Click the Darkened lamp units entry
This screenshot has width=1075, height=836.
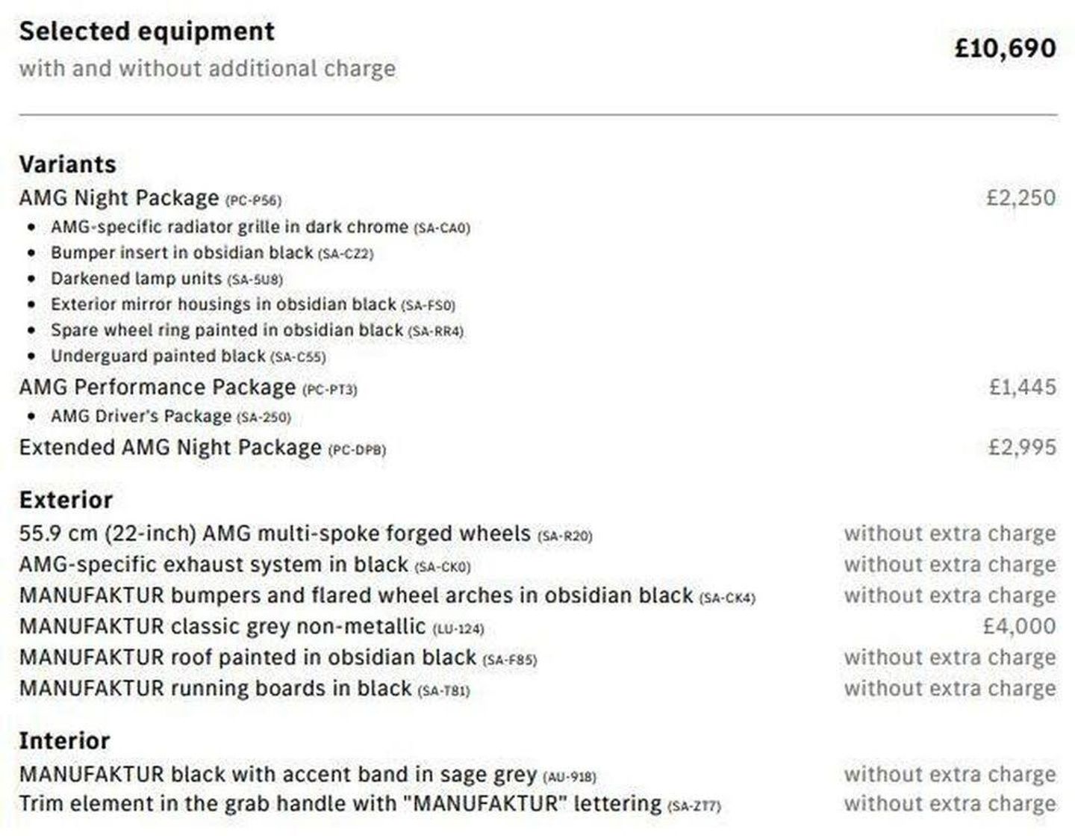(x=137, y=279)
